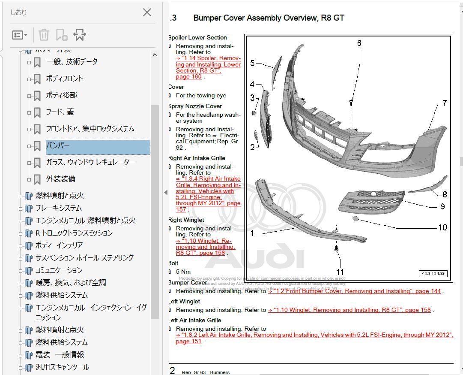Viewport: 463px width, 375px height.
Task: Click the 電装 一般情報 bookmark icon
Action: click(x=28, y=355)
